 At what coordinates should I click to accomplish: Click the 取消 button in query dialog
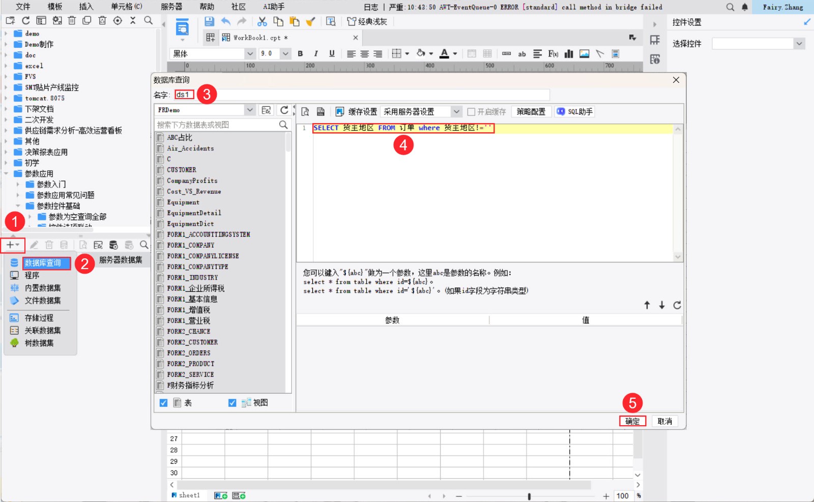(664, 421)
